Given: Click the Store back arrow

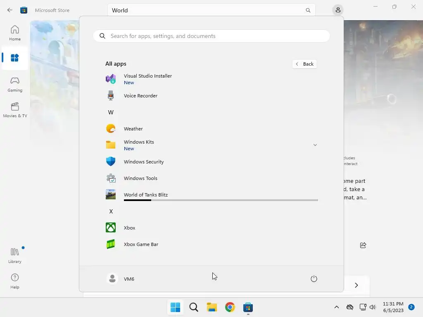Looking at the screenshot, I should pos(10,10).
